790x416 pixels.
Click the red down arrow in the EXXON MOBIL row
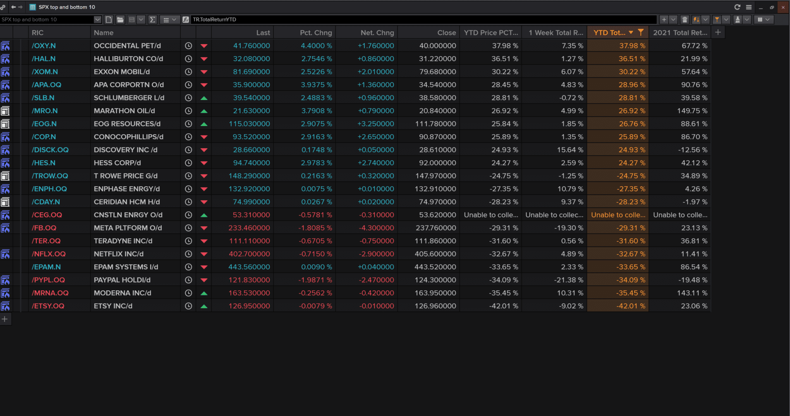click(204, 72)
